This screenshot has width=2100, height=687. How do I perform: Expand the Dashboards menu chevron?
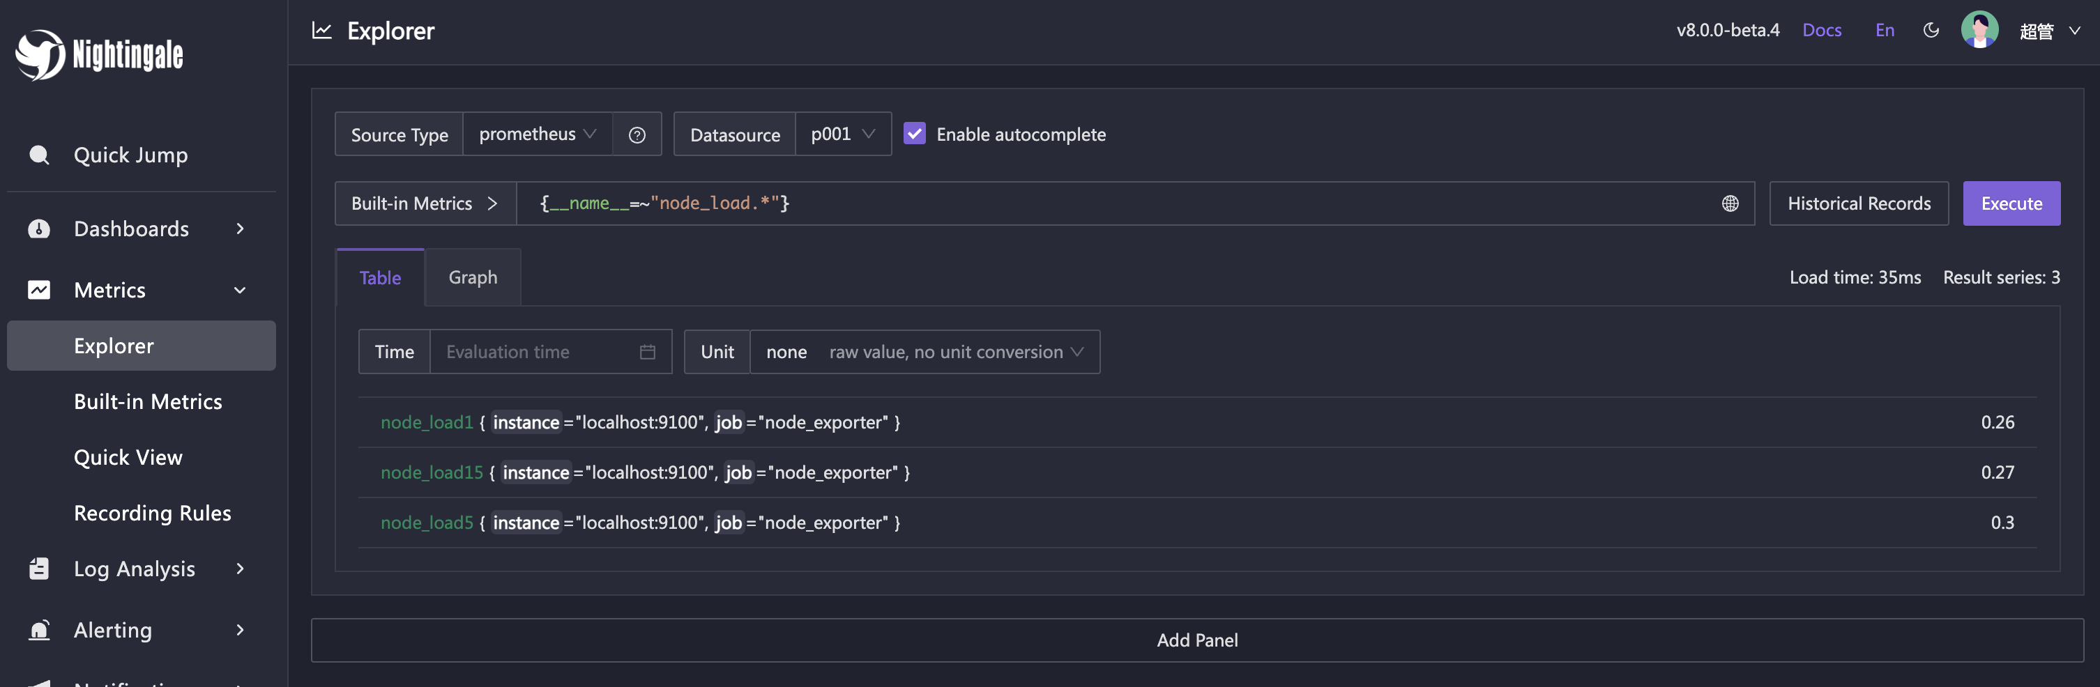(240, 229)
